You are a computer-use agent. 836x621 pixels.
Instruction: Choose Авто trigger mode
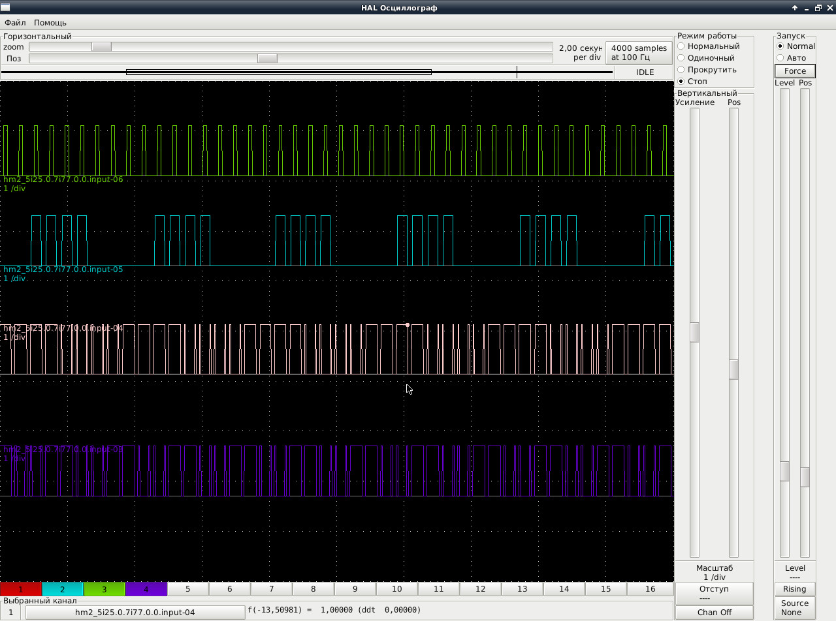tap(780, 58)
